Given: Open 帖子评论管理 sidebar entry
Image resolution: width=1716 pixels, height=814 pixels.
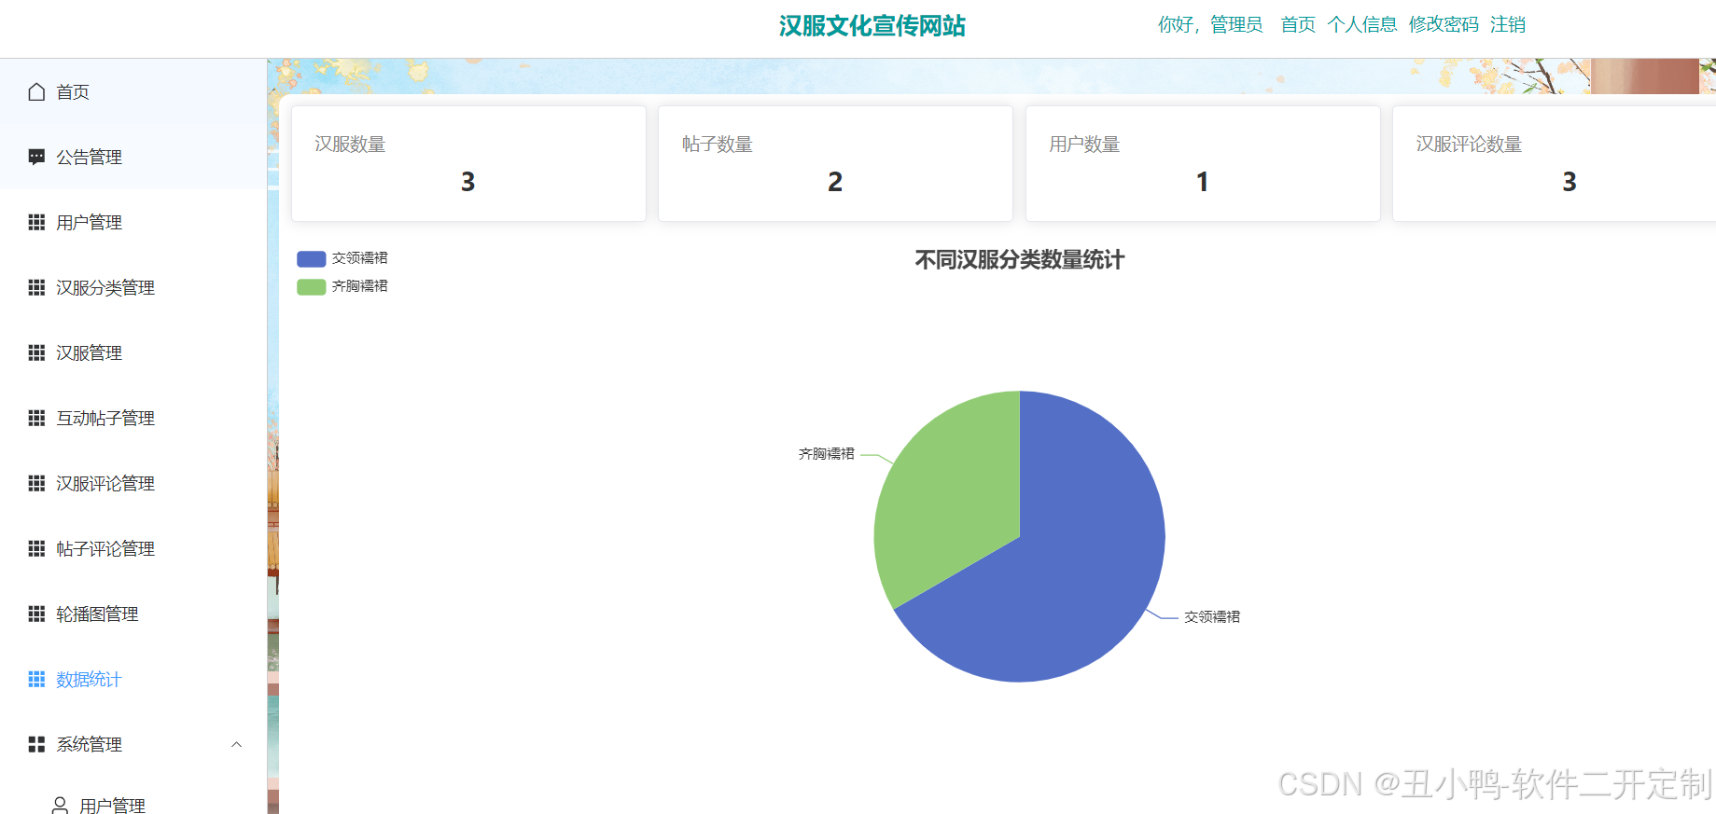Looking at the screenshot, I should pyautogui.click(x=133, y=548).
